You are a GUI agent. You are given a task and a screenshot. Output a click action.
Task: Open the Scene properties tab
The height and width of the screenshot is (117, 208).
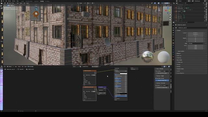[173, 35]
